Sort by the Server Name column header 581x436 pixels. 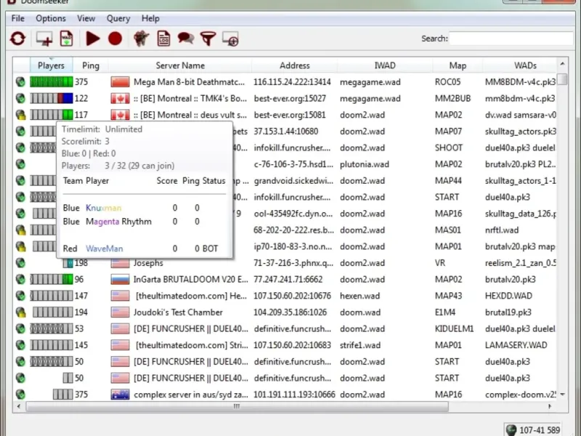[180, 65]
